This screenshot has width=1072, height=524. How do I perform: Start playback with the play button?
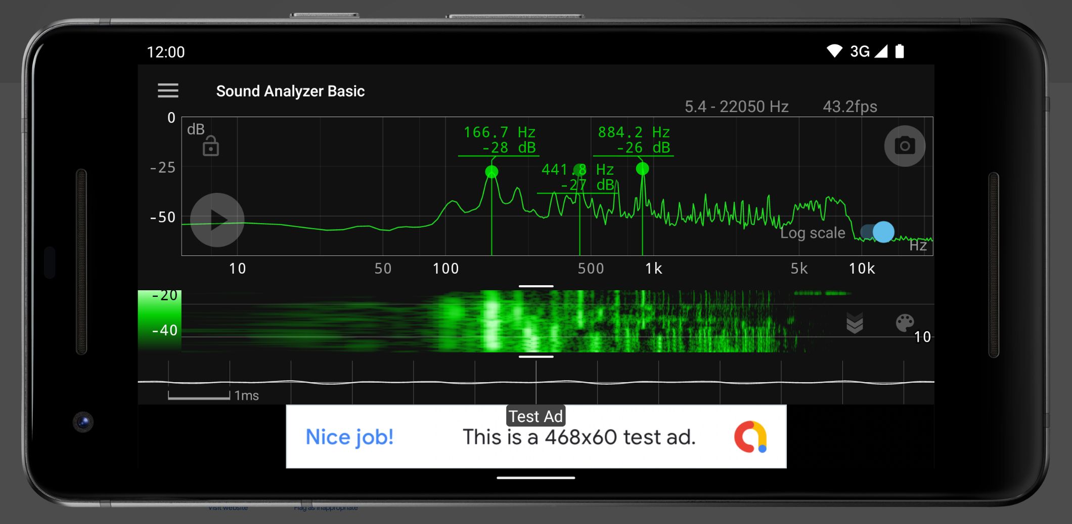[217, 220]
